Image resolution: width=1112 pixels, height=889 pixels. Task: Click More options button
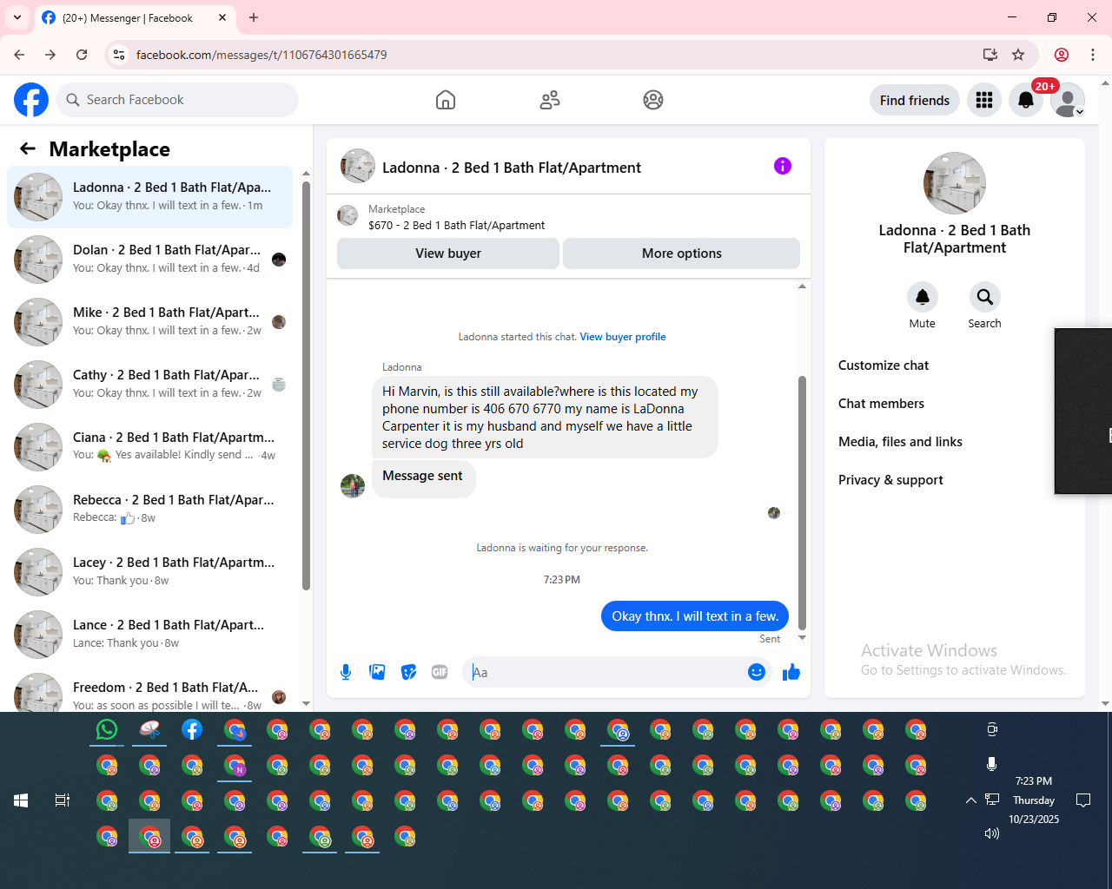click(x=682, y=254)
